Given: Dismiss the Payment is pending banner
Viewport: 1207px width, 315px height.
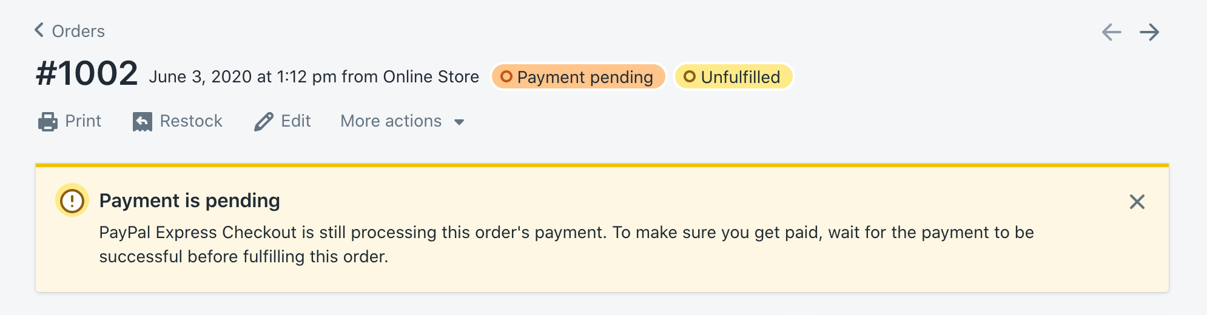Looking at the screenshot, I should click(1137, 202).
